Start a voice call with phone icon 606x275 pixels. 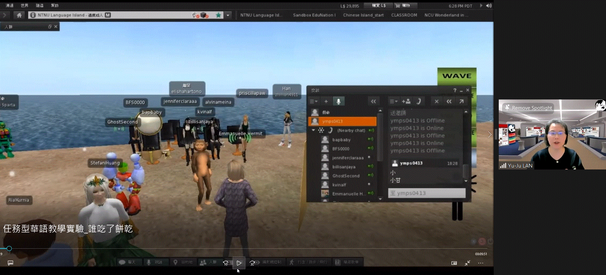[419, 101]
